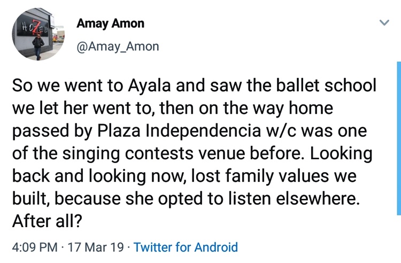Click the 17 Mar 19 date
The image size is (401, 263).
click(x=96, y=247)
